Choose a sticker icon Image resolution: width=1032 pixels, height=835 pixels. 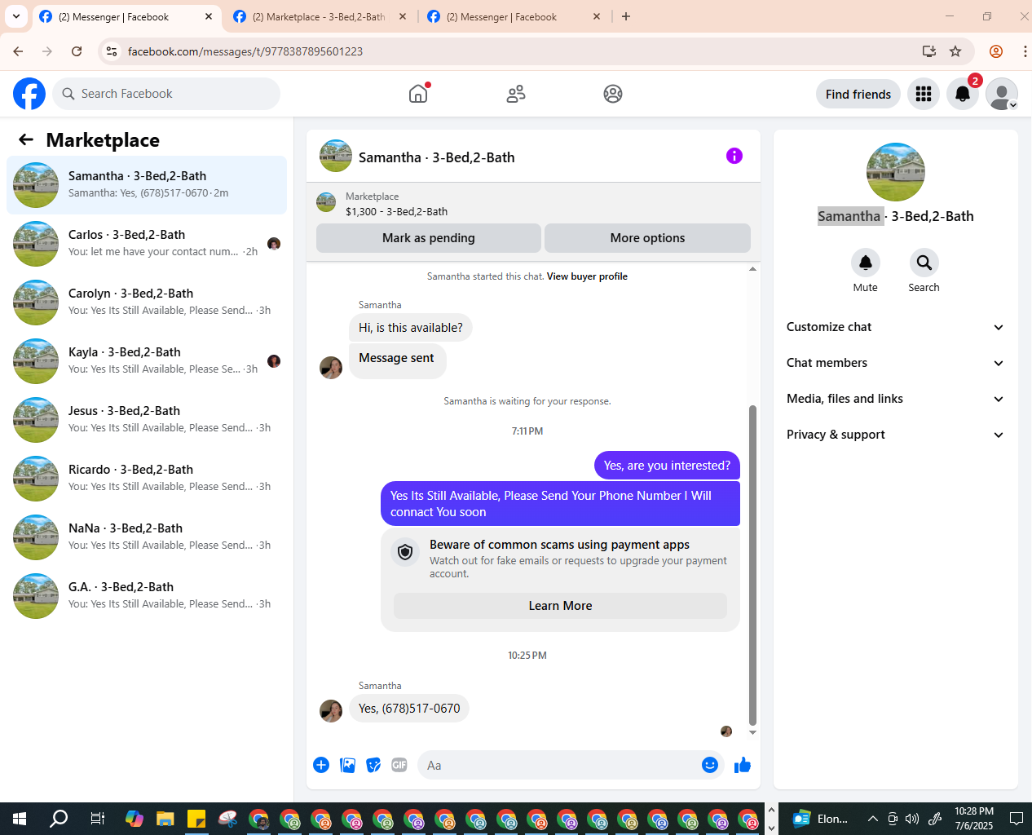pos(373,765)
